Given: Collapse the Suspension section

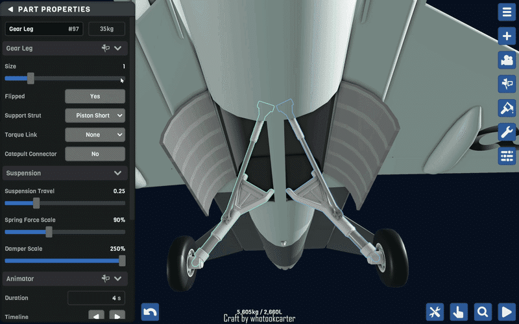Looking at the screenshot, I should point(118,173).
